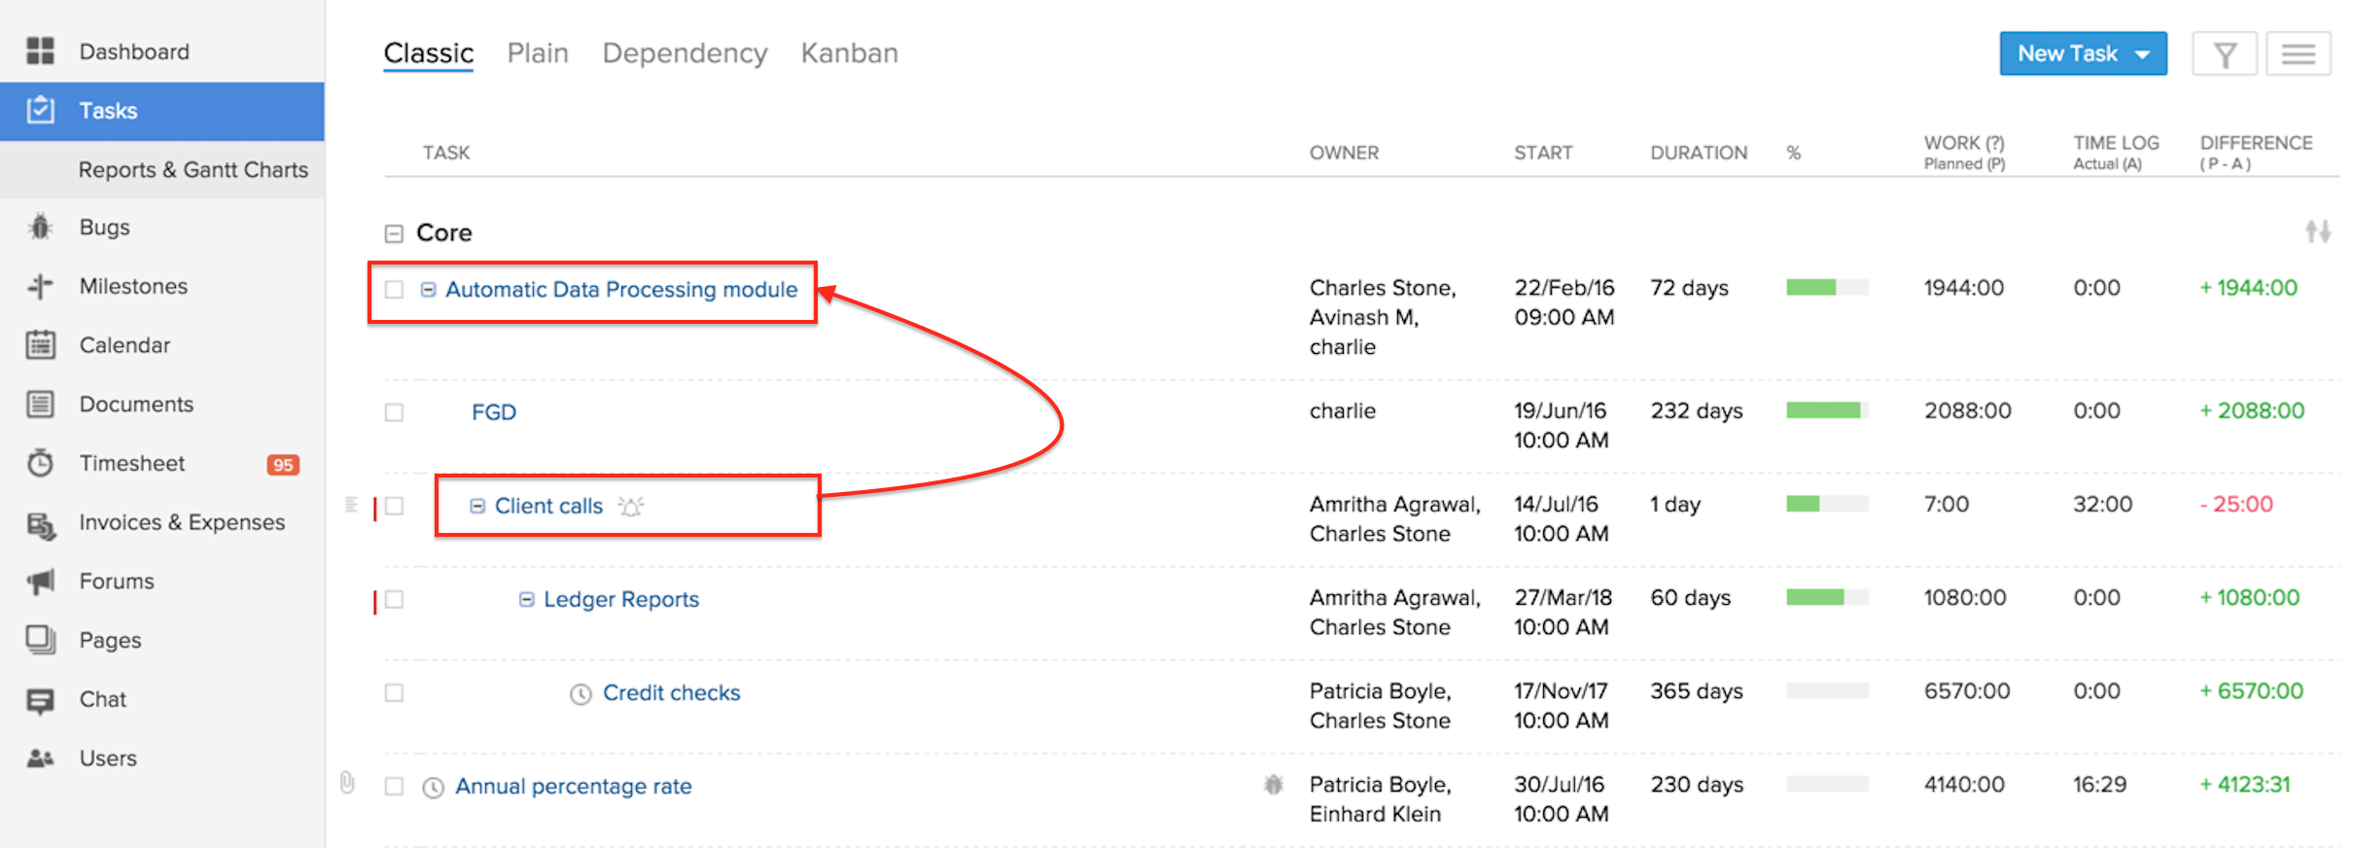Collapse the Core task list
2353x848 pixels.
pyautogui.click(x=394, y=233)
